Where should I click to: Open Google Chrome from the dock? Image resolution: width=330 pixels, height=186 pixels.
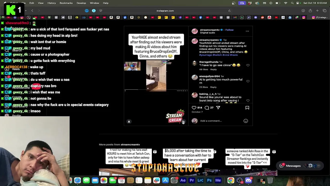pyautogui.click(x=231, y=181)
